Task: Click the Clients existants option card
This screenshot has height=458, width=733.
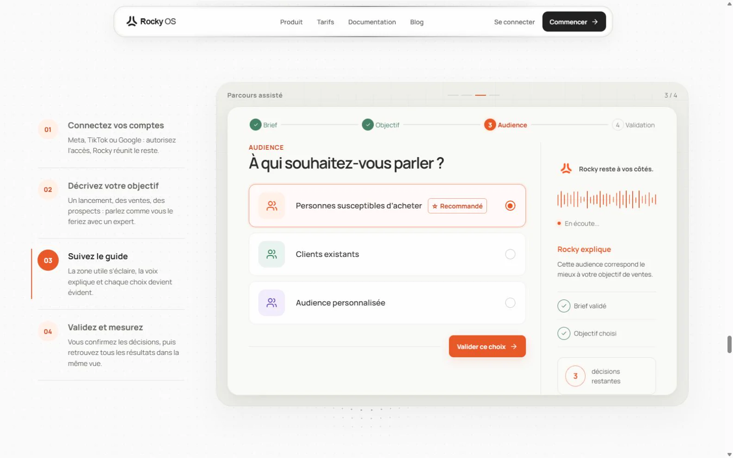Action: pos(387,254)
